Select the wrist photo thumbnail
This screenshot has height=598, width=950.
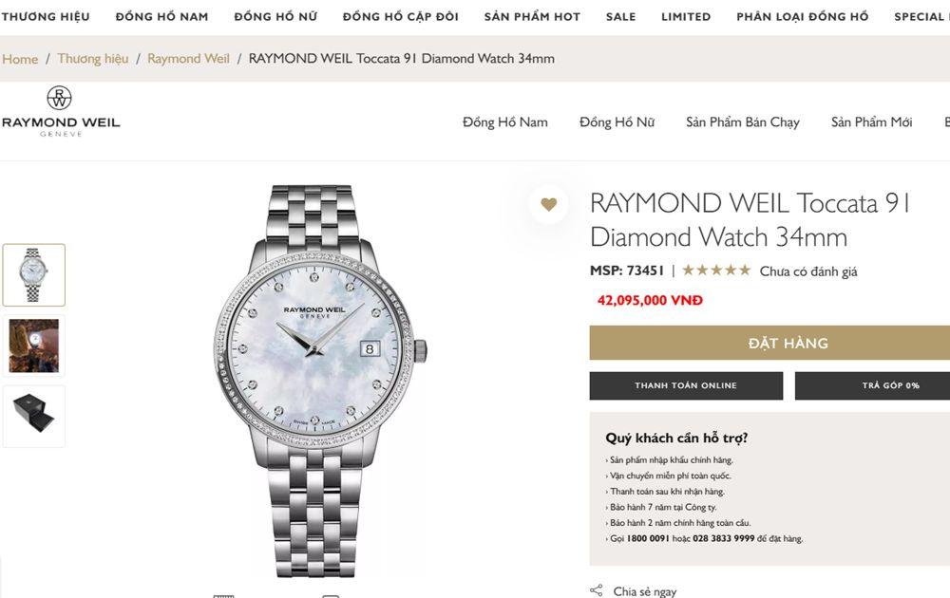(x=34, y=346)
